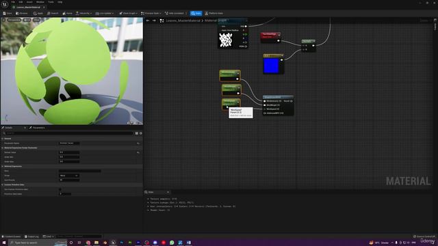Click the function node Result output pin
This screenshot has height=246, width=438.
[292, 101]
